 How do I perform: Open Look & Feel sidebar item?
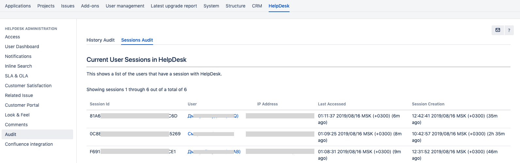pos(17,115)
